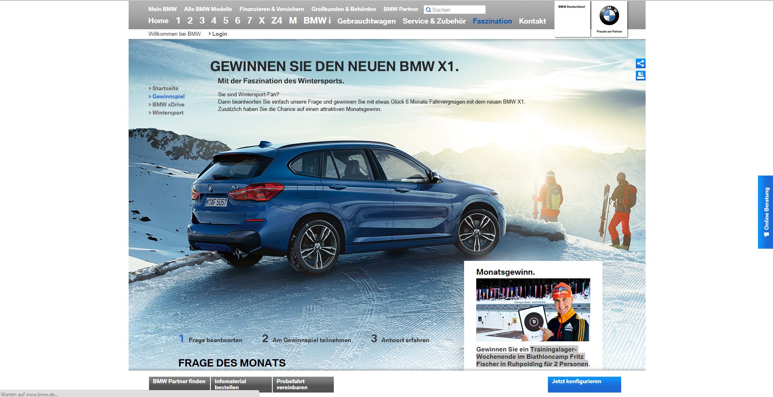Click the Trainingslager-Wochenende highlighted text
The image size is (773, 397).
coord(532,357)
